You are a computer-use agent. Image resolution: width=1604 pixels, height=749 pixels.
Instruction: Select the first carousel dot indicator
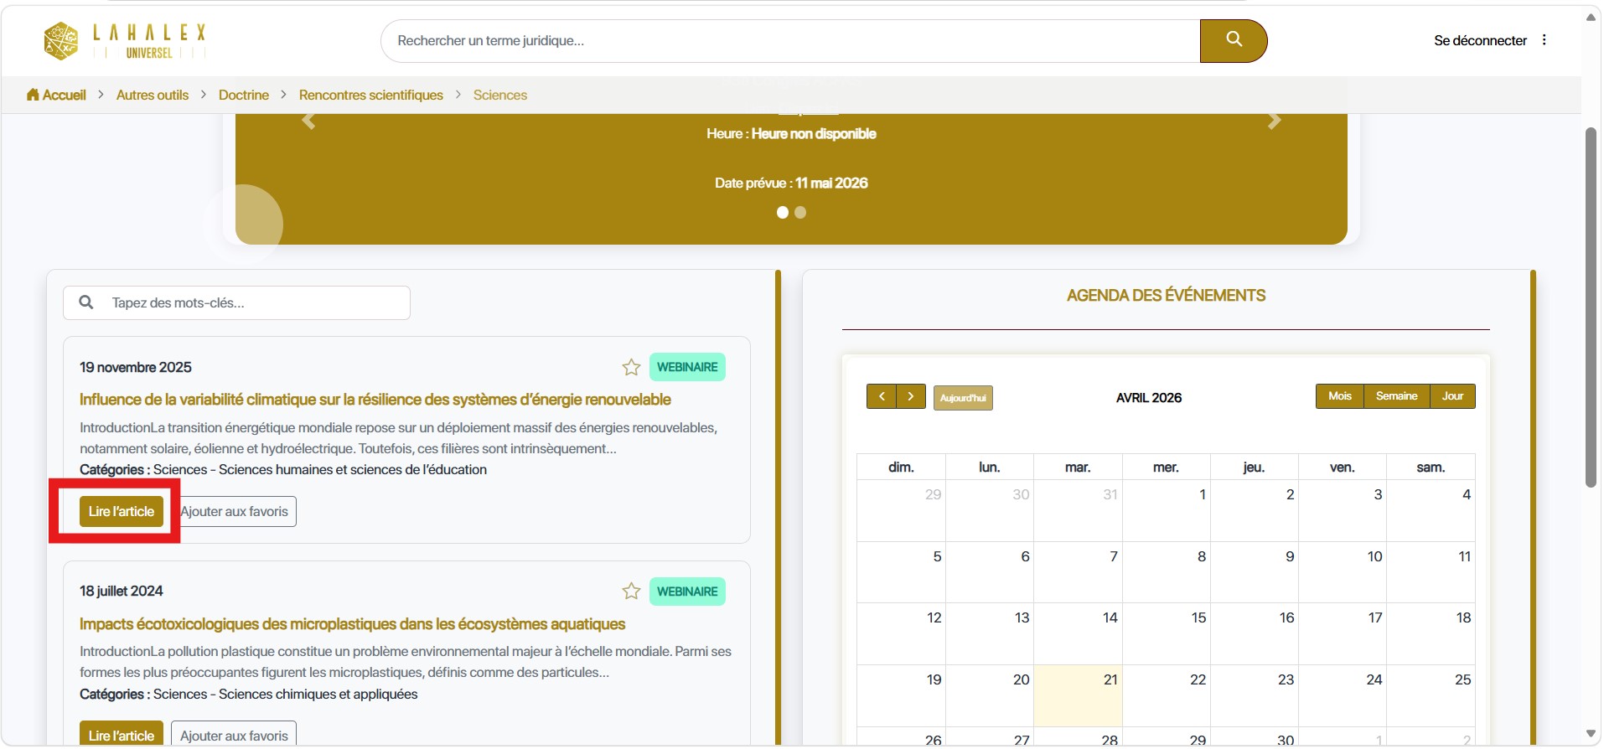click(783, 213)
